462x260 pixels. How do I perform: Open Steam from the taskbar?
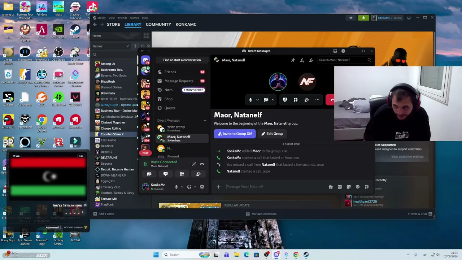[x=306, y=255]
